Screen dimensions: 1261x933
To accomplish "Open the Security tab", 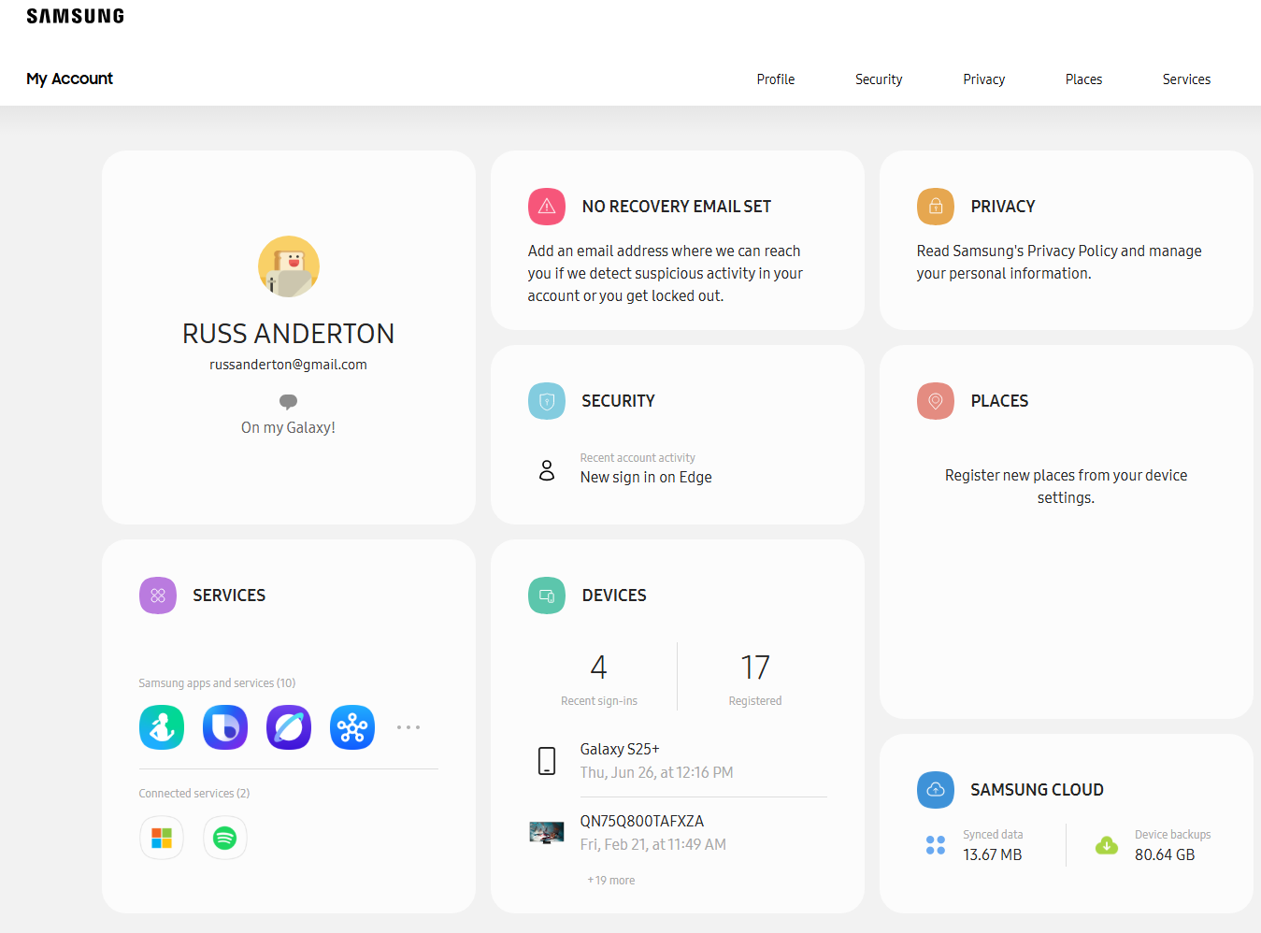I will click(x=879, y=79).
